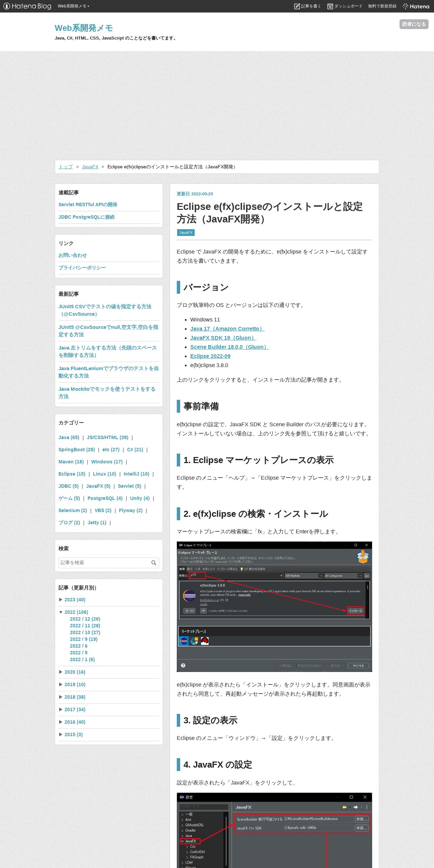The height and width of the screenshot is (868, 434).
Task: Open Servlet RESTful APIの開発 series
Action: pyautogui.click(x=88, y=204)
